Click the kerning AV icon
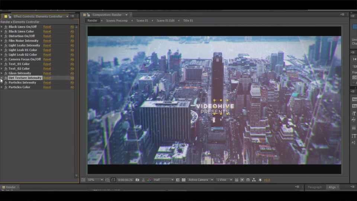The image size is (357, 201). pyautogui.click(x=354, y=119)
